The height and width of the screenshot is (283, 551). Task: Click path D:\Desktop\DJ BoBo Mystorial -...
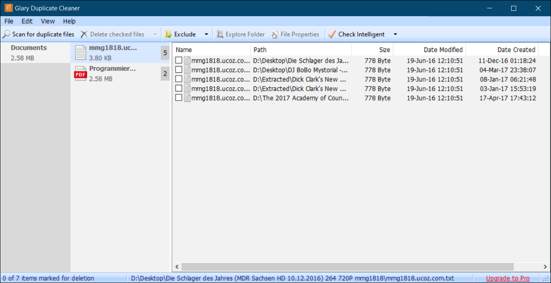(301, 70)
